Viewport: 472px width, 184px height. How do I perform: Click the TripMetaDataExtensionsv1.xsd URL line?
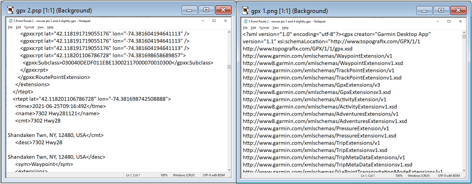pos(327,164)
